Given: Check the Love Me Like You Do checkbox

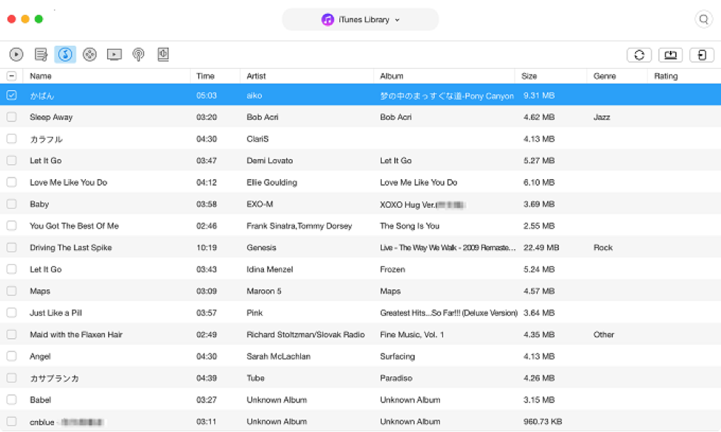Looking at the screenshot, I should coord(12,182).
